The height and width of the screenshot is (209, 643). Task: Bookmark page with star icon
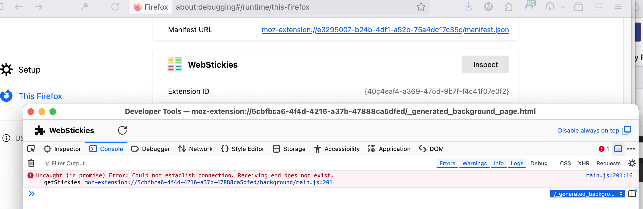point(421,7)
